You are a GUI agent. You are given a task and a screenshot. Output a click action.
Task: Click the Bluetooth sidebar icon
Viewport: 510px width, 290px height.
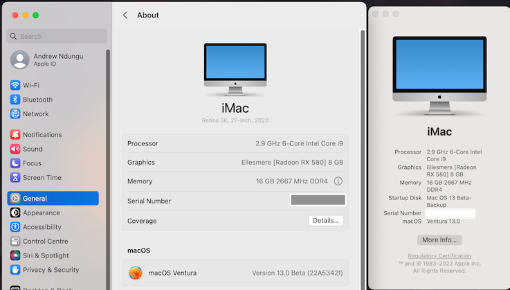pyautogui.click(x=15, y=100)
